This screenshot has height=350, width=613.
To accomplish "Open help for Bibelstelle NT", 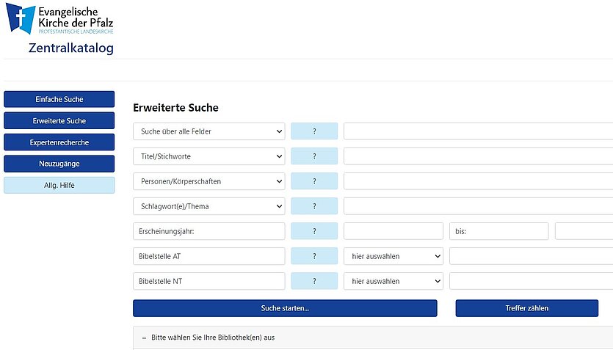I will pyautogui.click(x=314, y=281).
